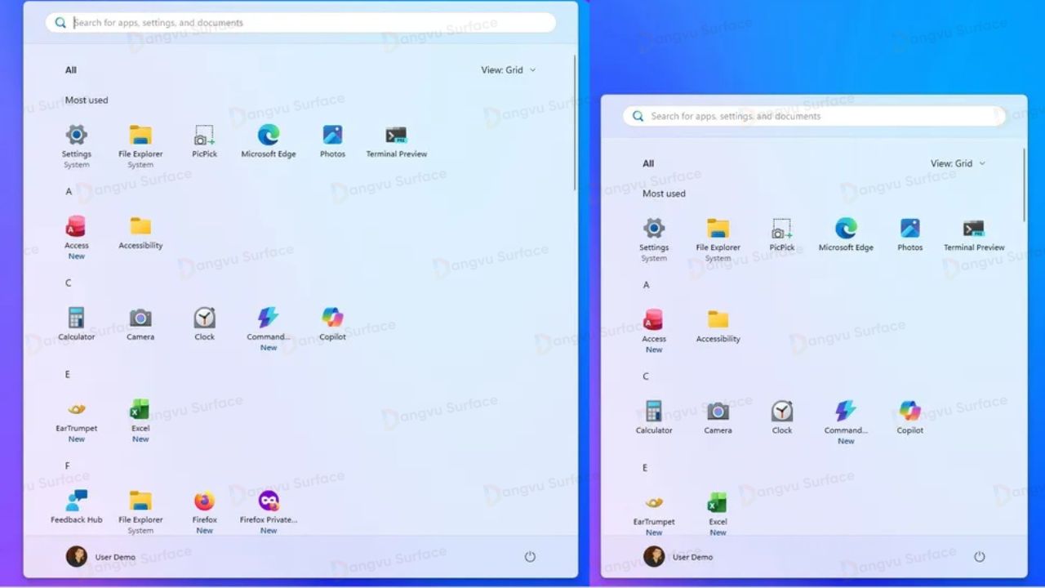Launch EarTrumpet in the left Start menu

click(77, 420)
